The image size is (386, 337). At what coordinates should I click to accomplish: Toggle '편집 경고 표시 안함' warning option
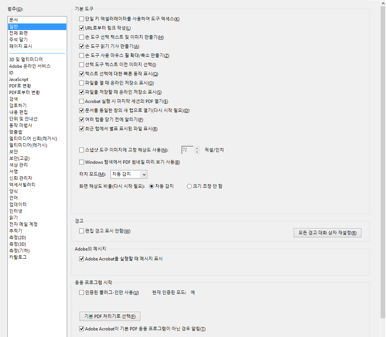click(81, 230)
